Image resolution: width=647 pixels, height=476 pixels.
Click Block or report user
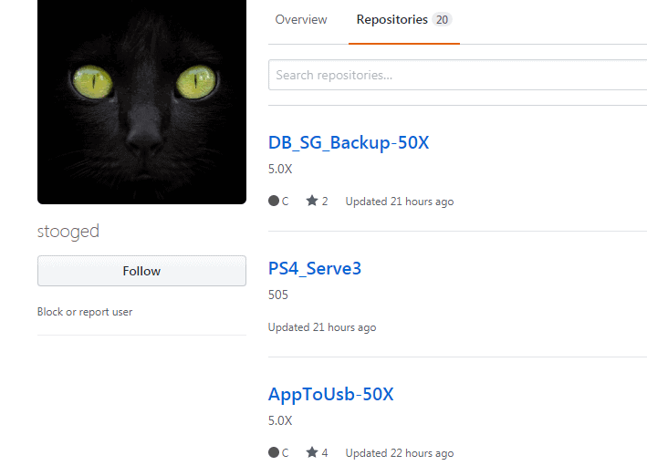coord(85,312)
